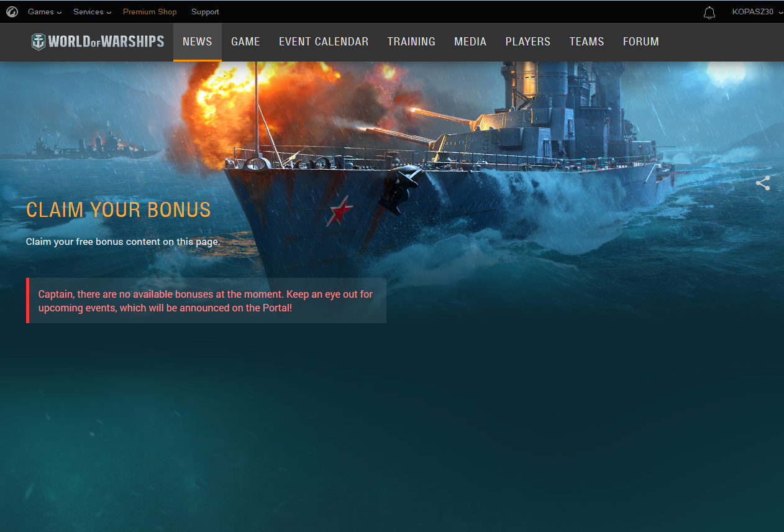
Task: Open the notifications bell
Action: 709,12
